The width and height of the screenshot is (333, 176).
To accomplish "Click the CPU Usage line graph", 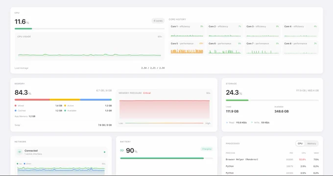I will [90, 46].
